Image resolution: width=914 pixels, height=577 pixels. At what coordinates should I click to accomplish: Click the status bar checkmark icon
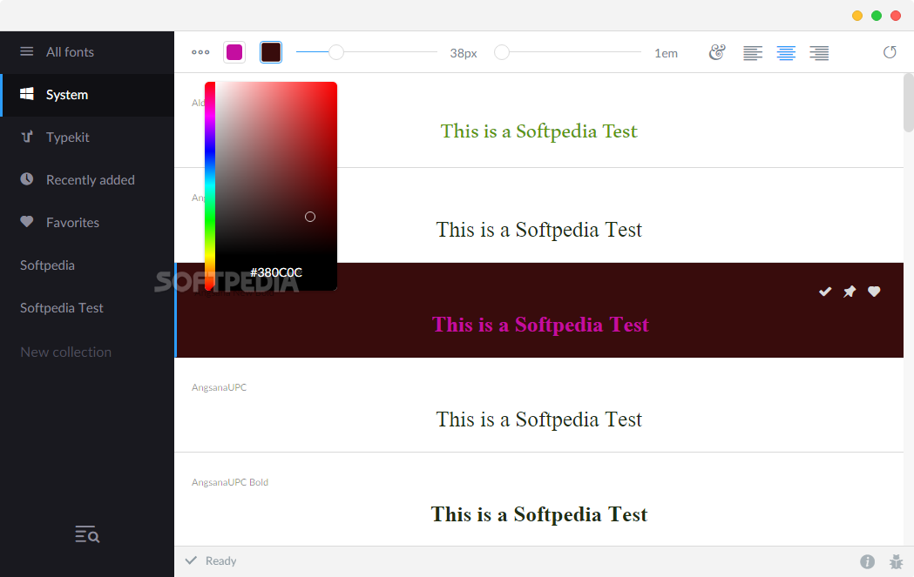tap(191, 560)
